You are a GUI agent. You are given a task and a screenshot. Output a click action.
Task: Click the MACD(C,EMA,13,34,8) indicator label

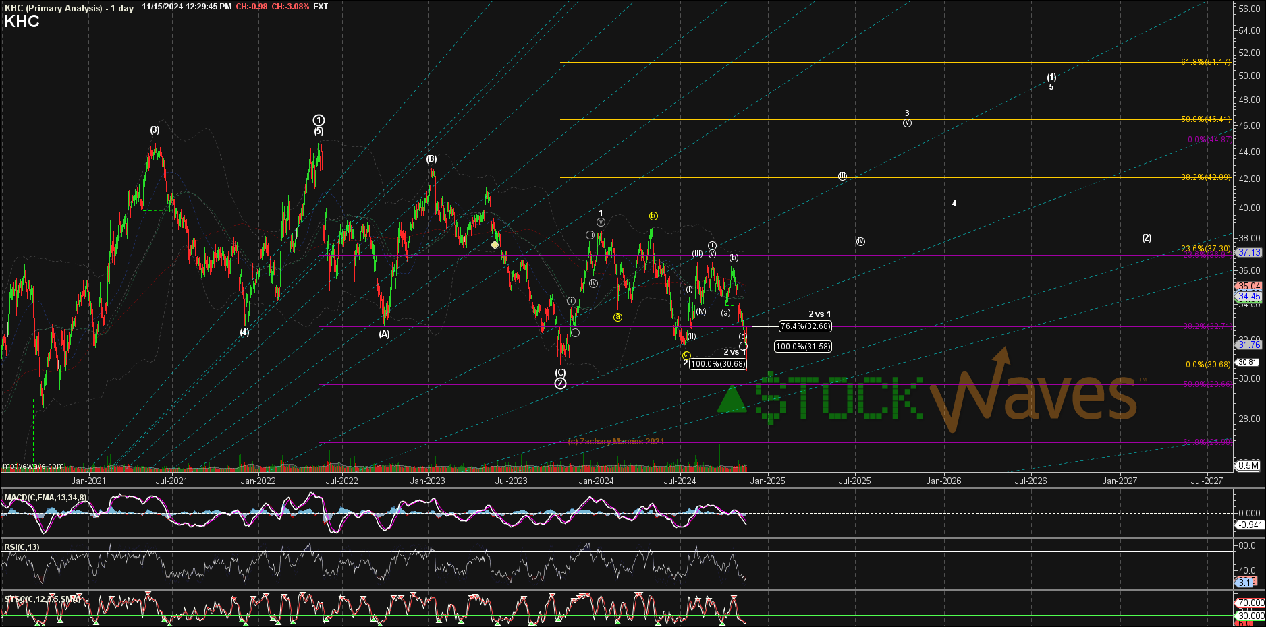point(45,498)
